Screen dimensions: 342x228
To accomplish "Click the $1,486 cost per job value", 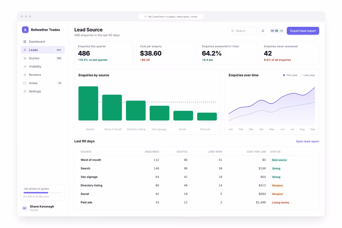I will tap(261, 202).
